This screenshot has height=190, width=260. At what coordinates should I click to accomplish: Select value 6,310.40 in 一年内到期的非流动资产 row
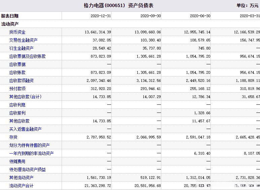(202, 154)
